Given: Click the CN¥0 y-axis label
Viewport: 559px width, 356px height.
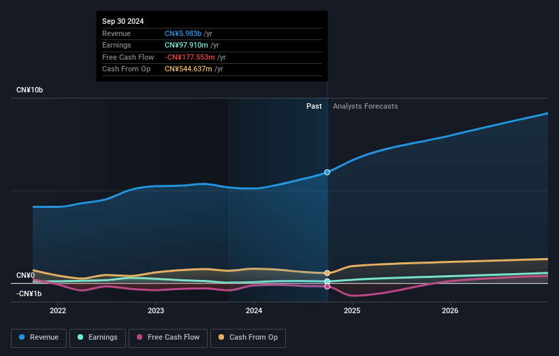Looking at the screenshot, I should point(25,275).
